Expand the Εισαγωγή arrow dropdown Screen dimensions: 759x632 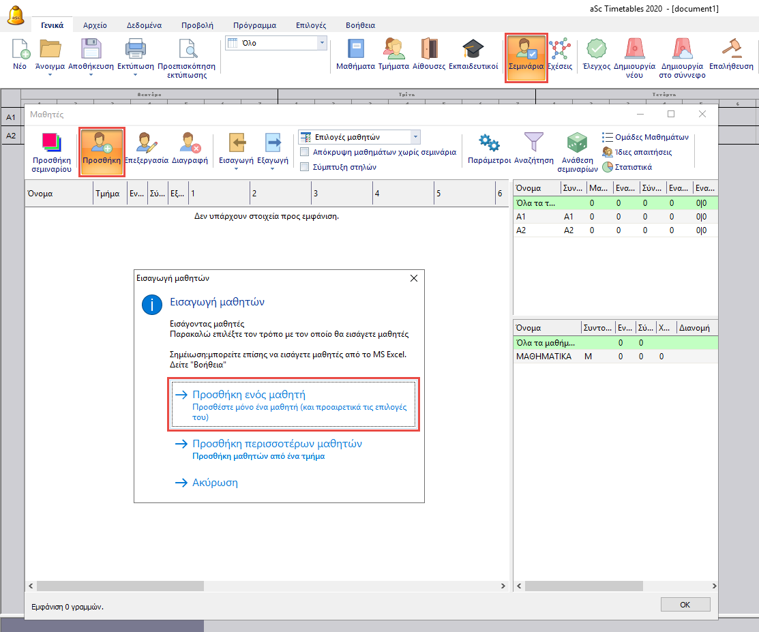[x=236, y=169]
